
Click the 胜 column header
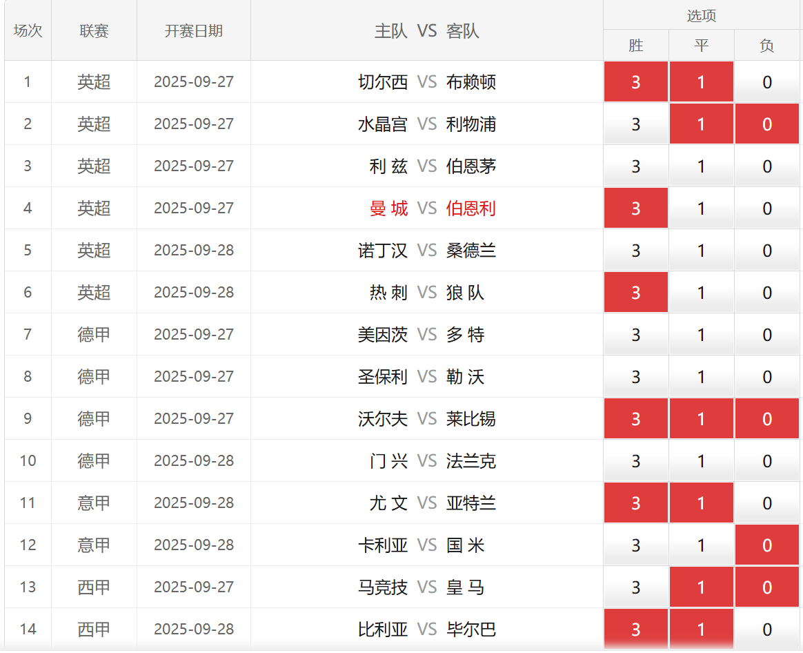635,46
